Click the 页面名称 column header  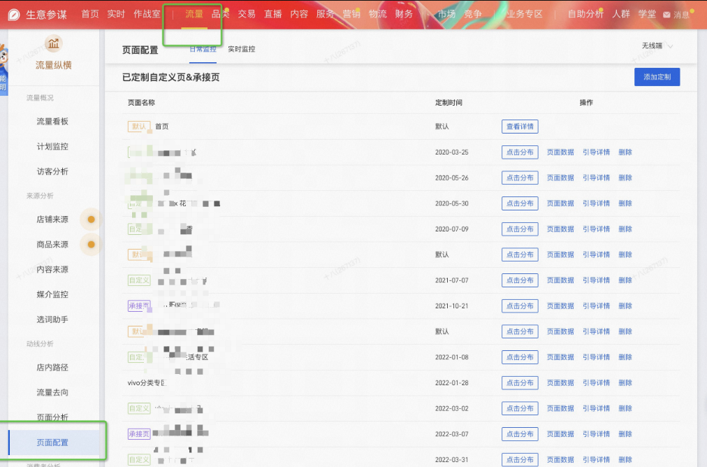point(141,103)
